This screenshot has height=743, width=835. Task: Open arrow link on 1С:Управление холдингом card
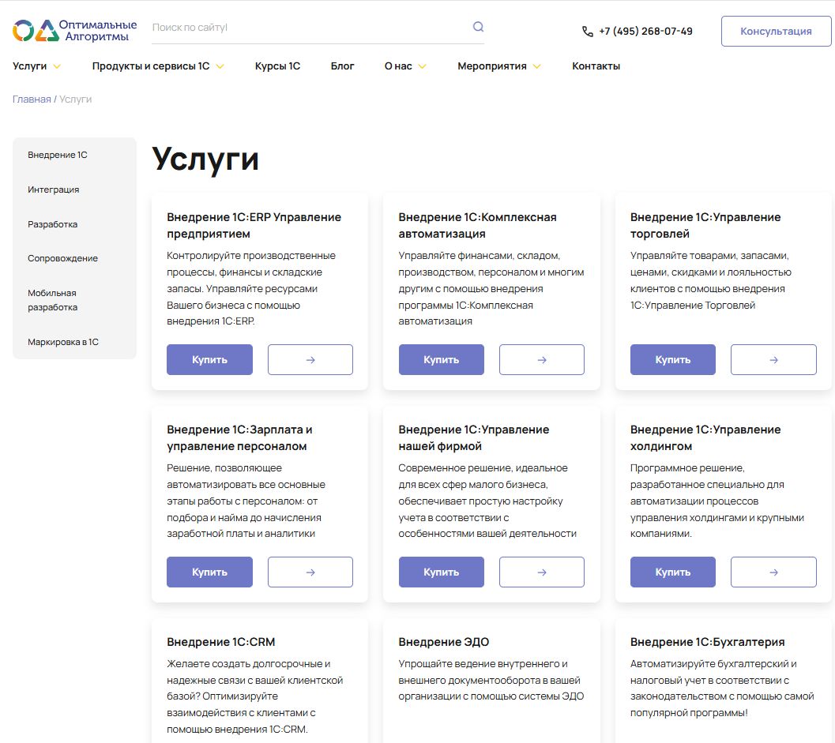pos(773,572)
